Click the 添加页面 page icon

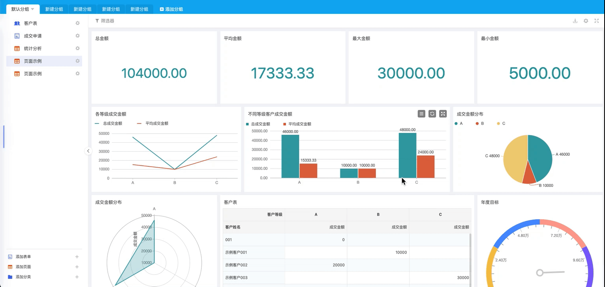pos(10,267)
